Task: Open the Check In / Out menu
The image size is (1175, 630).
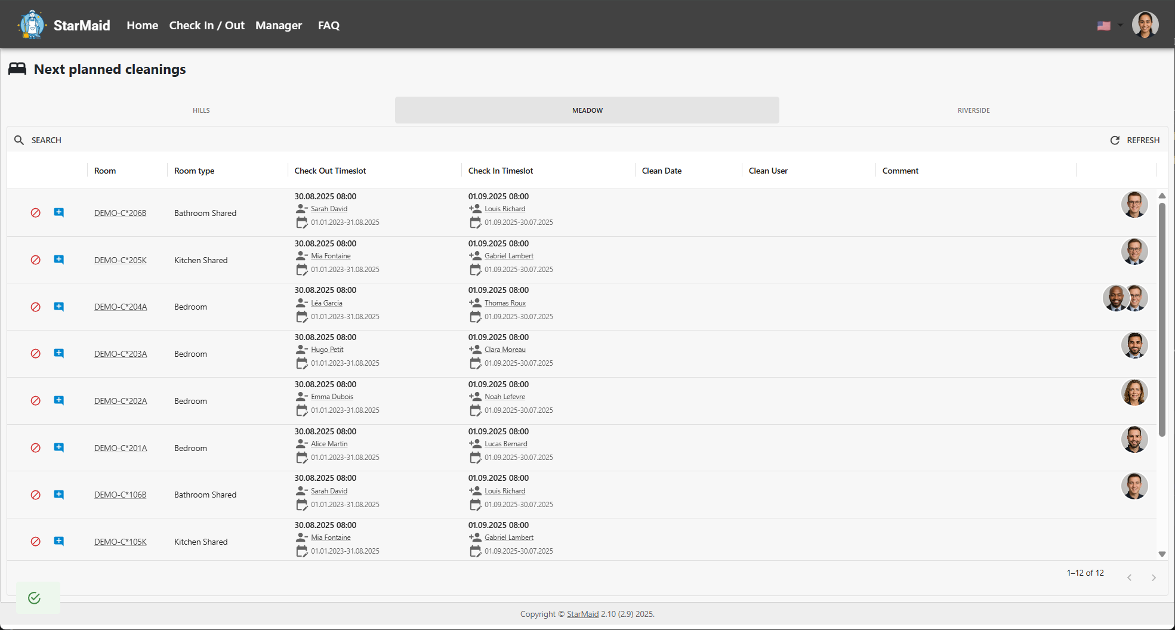Action: [207, 25]
